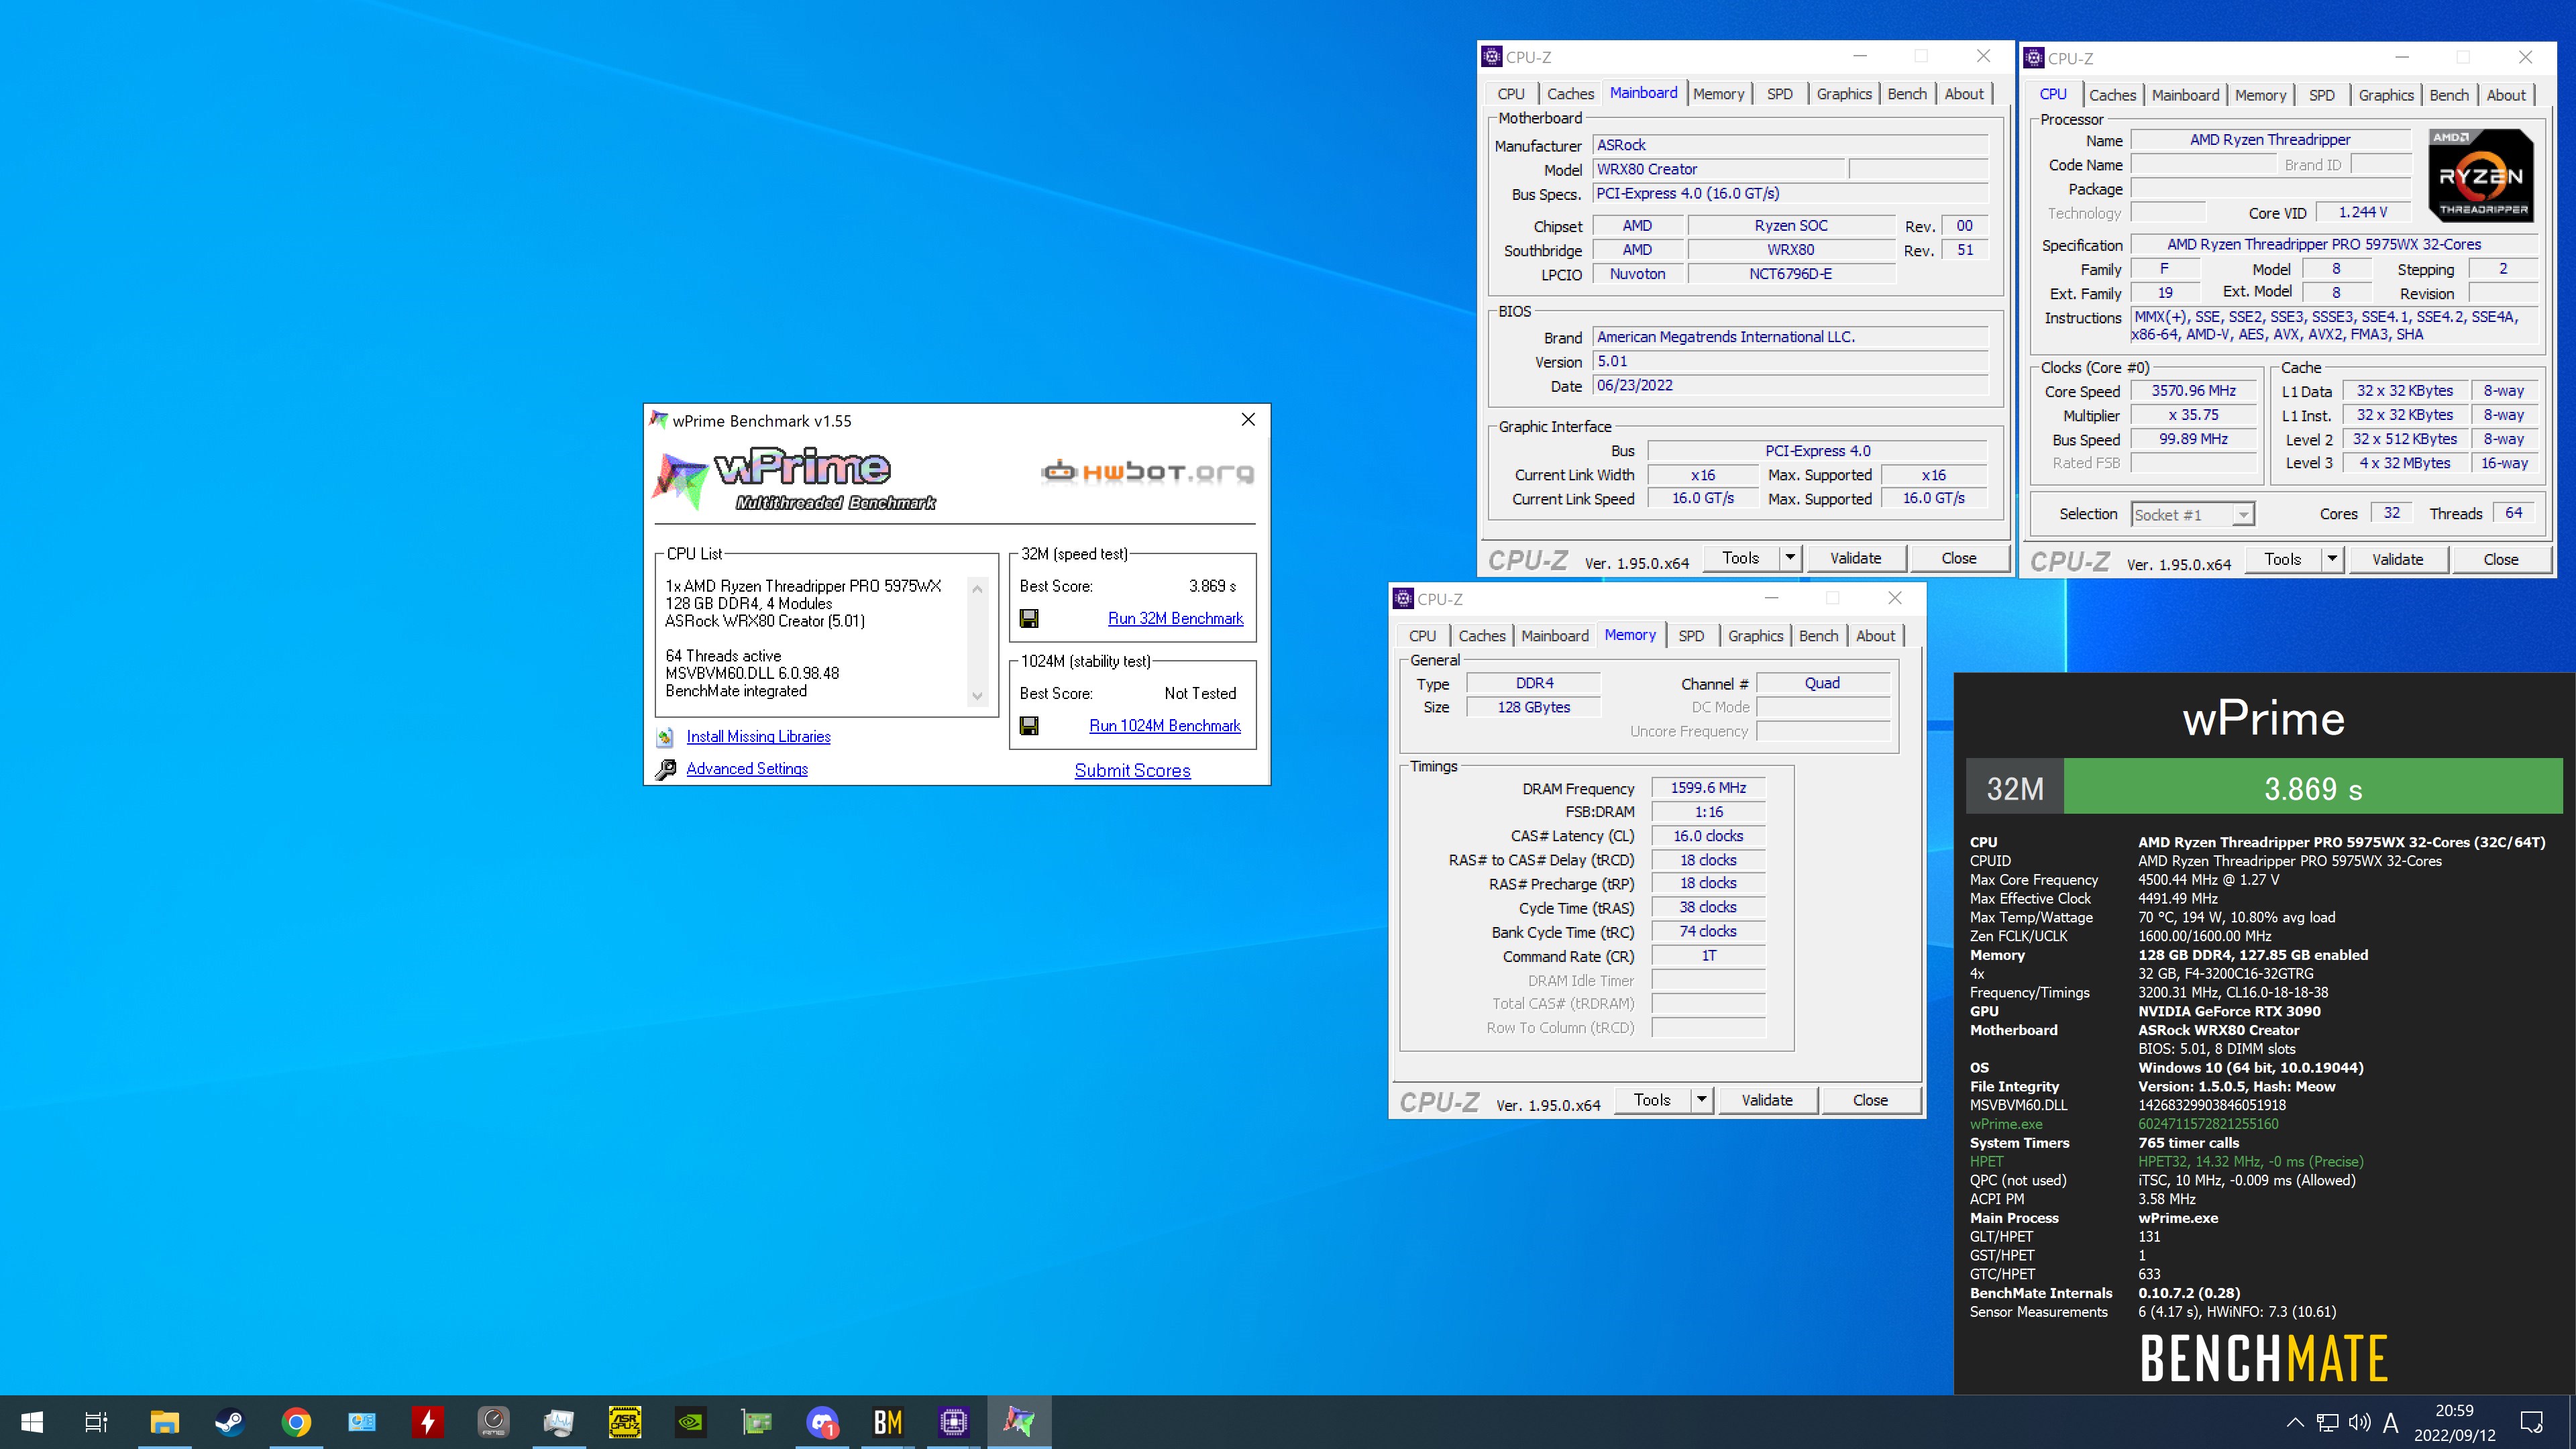The height and width of the screenshot is (1449, 2576).
Task: Click the Ryzen Threadripper logo in CPU-Z
Action: click(2481, 175)
